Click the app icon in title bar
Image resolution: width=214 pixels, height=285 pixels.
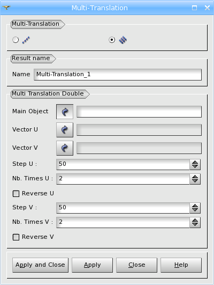point(6,8)
